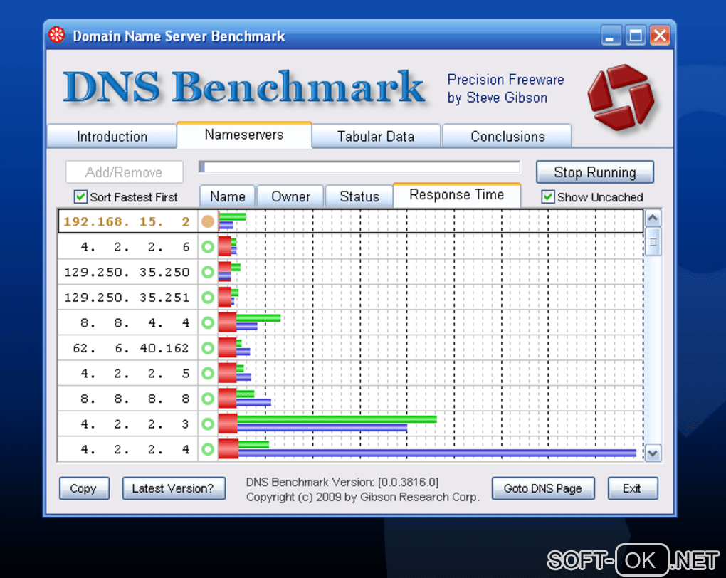
Task: Close the Domain Name Server Benchmark window
Action: tap(660, 36)
